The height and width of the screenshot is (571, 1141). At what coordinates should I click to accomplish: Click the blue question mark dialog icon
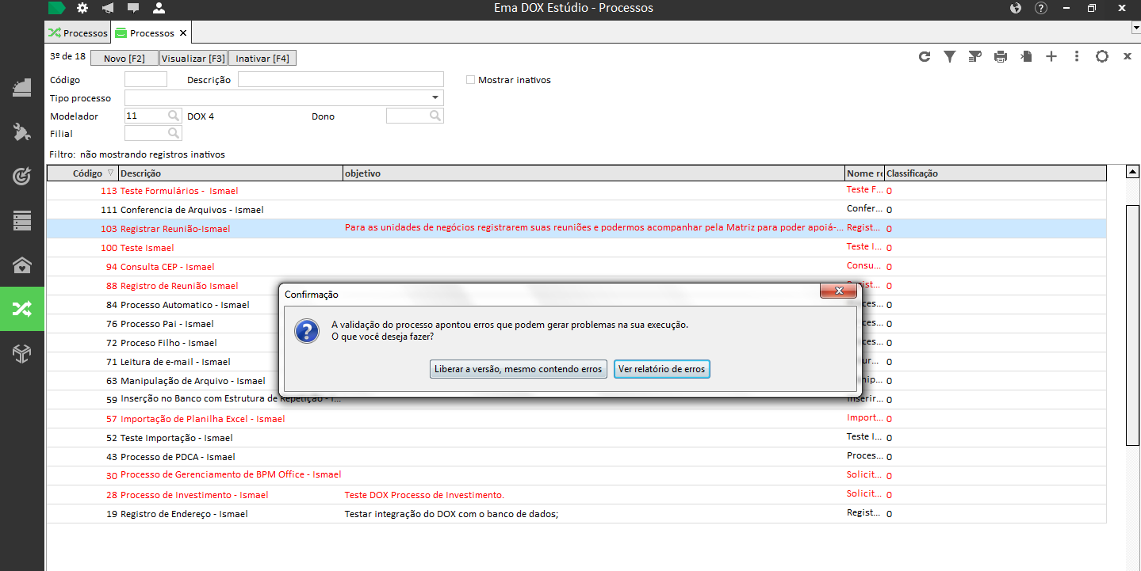pyautogui.click(x=306, y=331)
